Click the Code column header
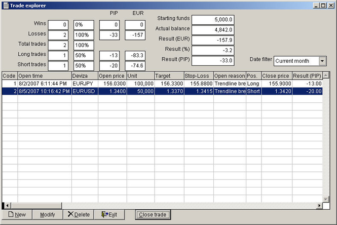 pos(10,76)
